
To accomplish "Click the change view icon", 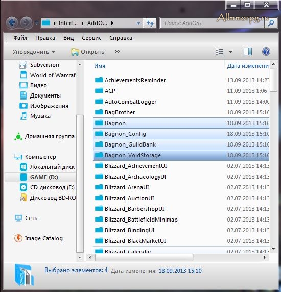I will [220, 52].
